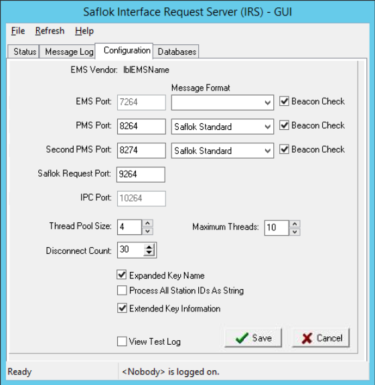Increase Thread Pool Size with up arrow
Screen dimensions: 375x385
click(147, 223)
